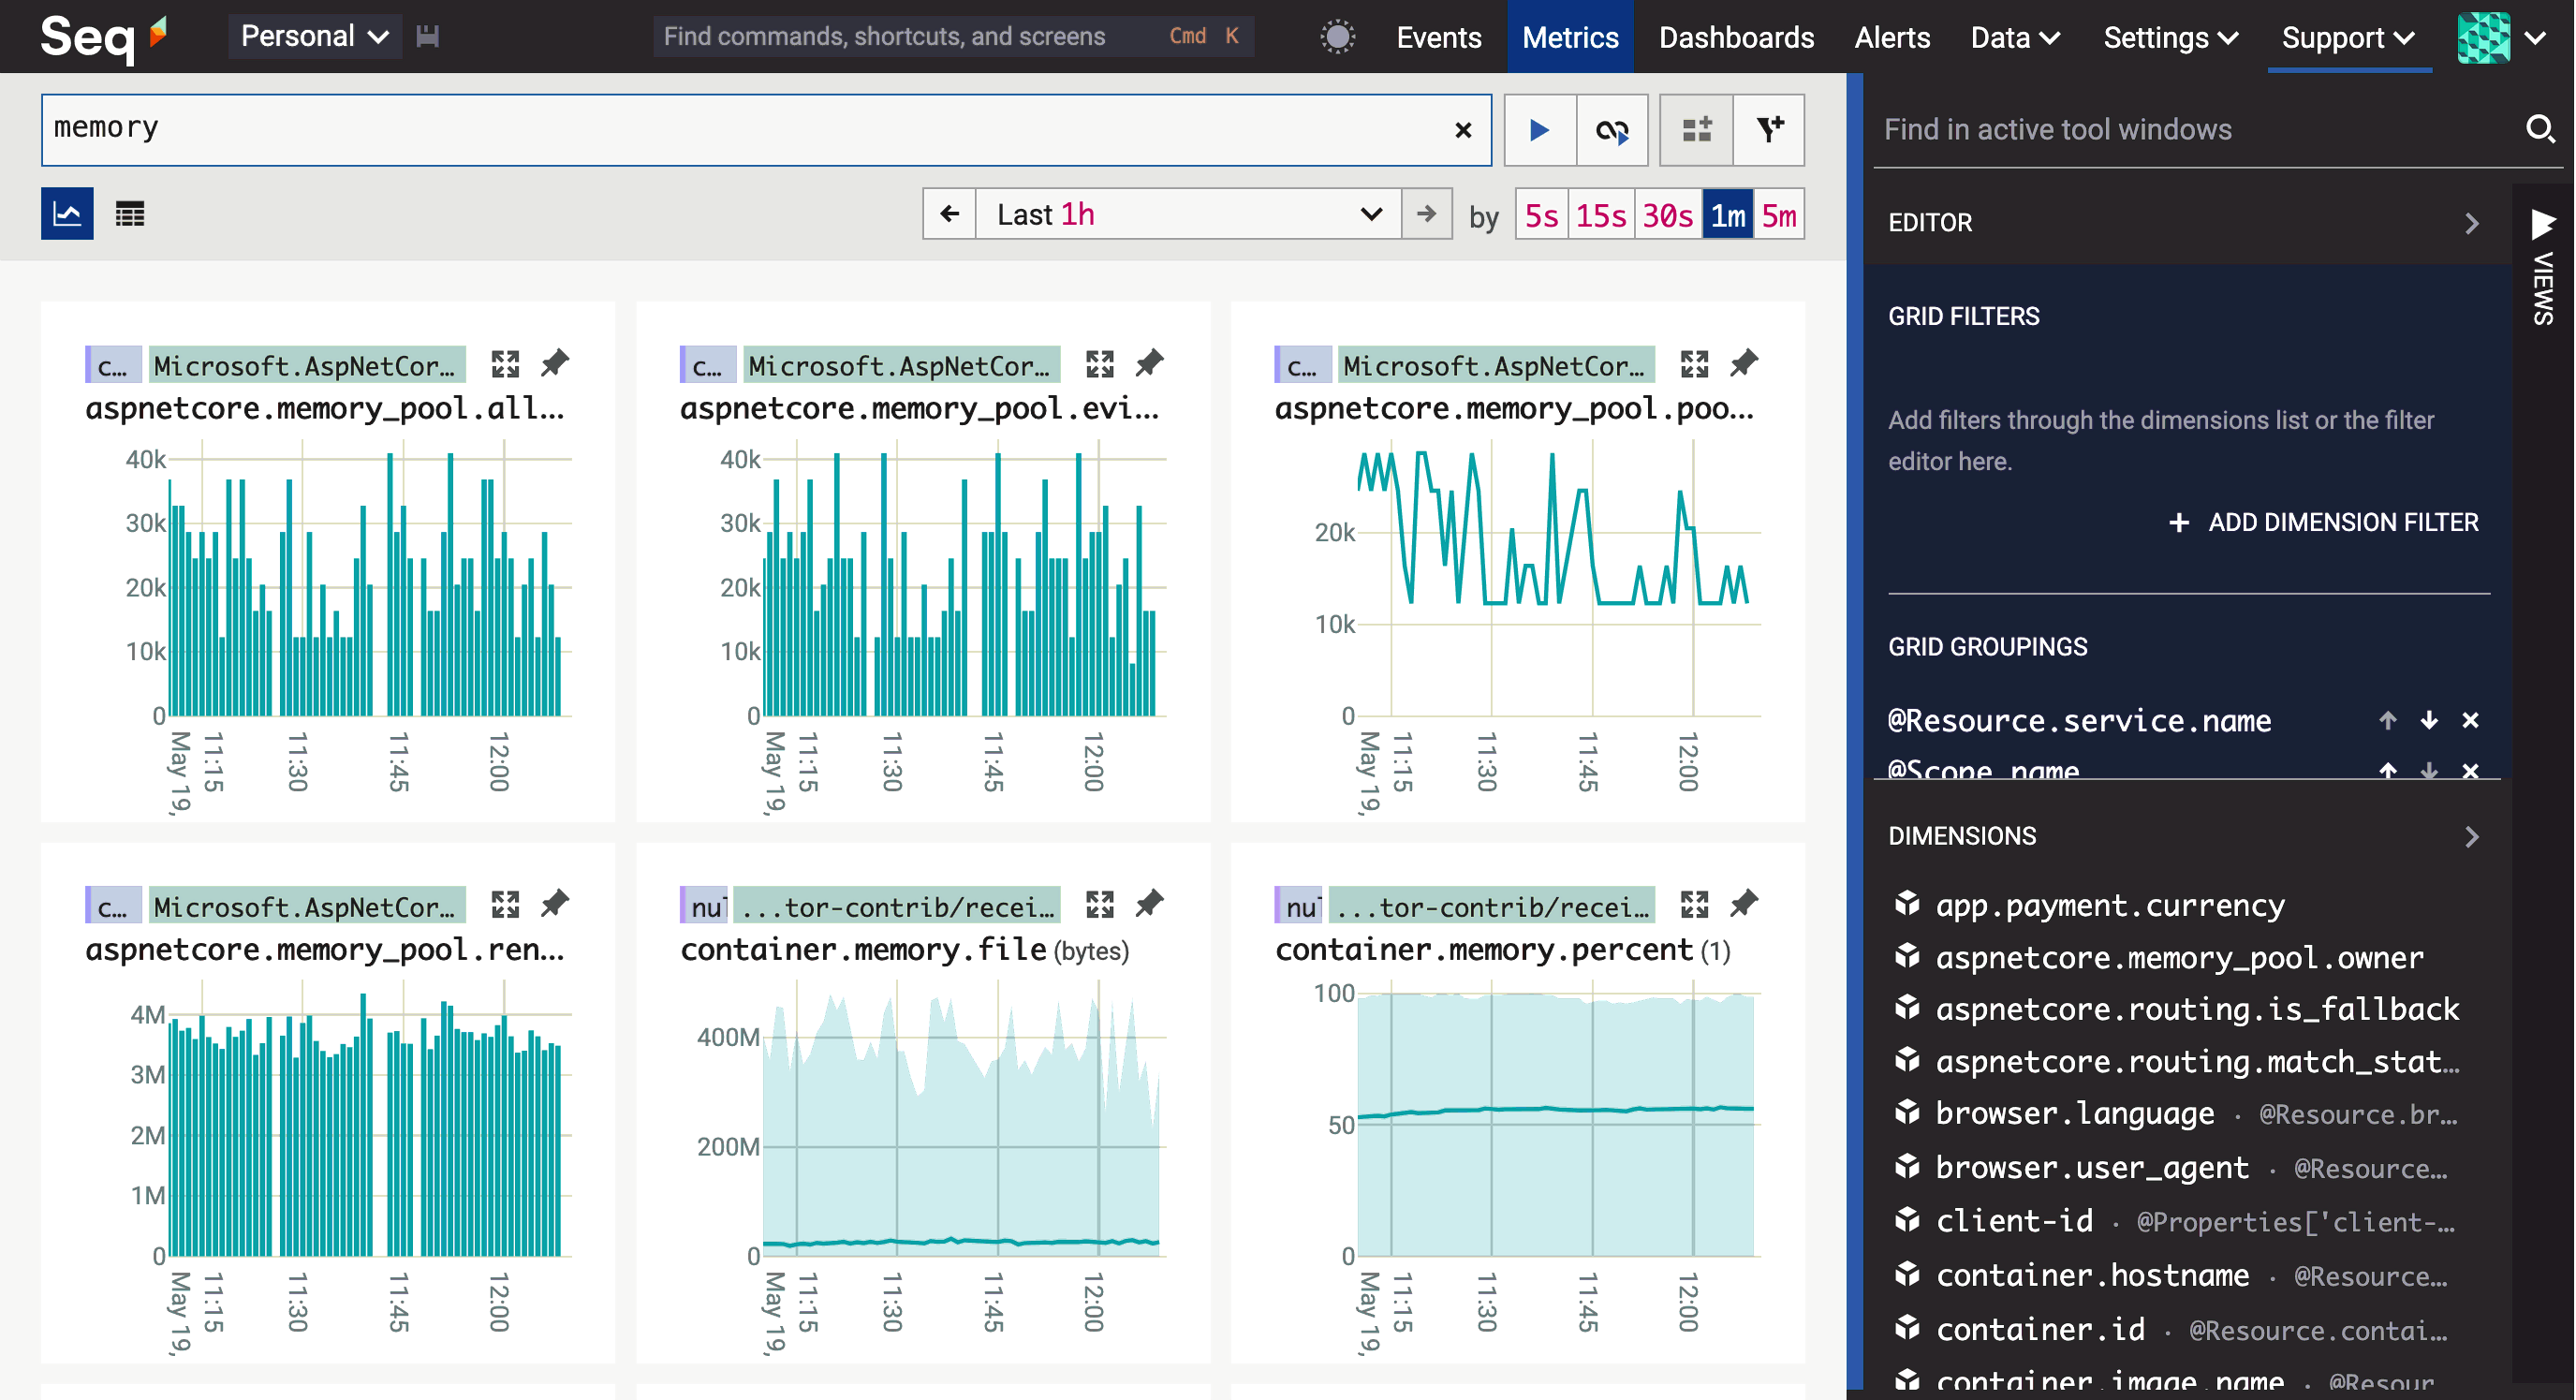Image resolution: width=2576 pixels, height=1400 pixels.
Task: Expand container.memory.file chart
Action: coord(1100,905)
